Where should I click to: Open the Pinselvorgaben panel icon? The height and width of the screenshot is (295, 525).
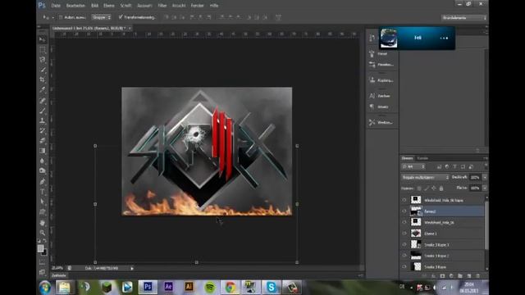click(372, 65)
